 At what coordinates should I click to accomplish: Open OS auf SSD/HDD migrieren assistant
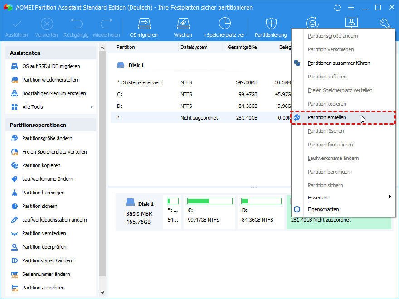[51, 66]
